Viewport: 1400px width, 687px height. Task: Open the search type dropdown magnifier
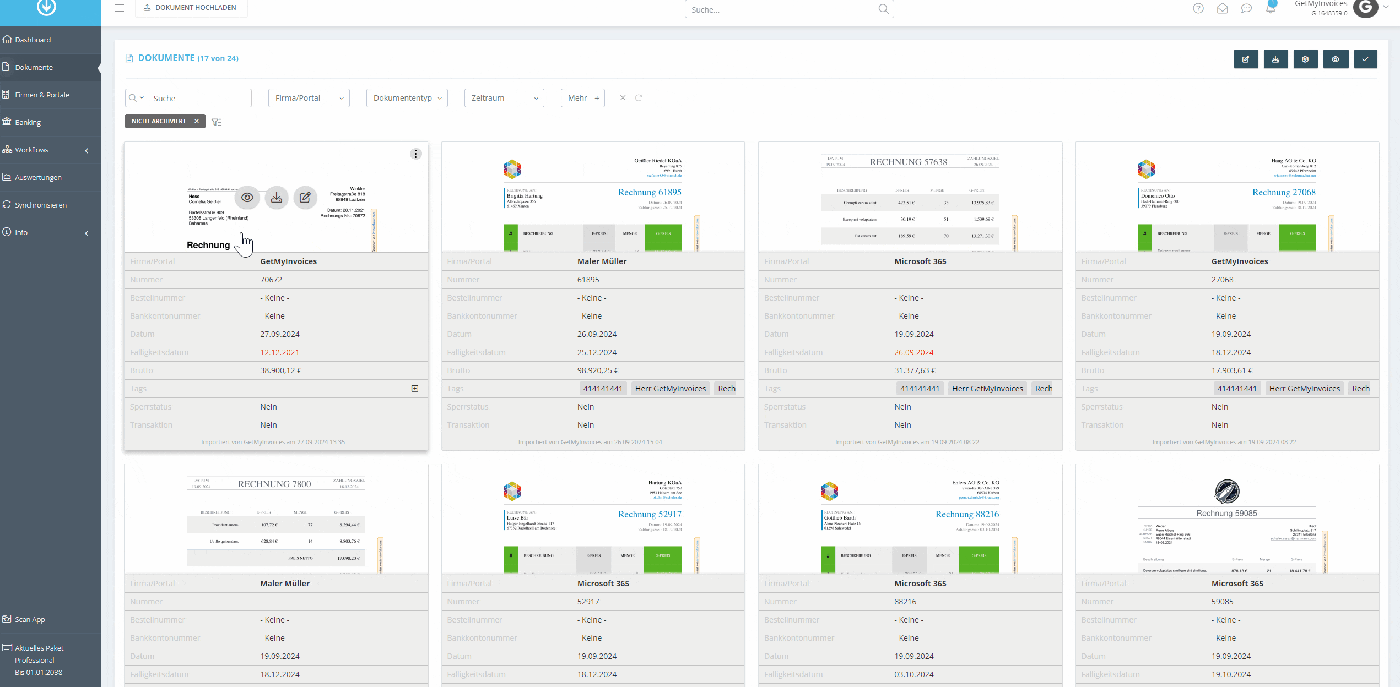pos(136,98)
